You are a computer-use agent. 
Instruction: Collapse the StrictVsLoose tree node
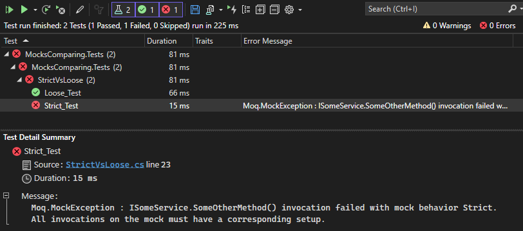click(x=20, y=80)
